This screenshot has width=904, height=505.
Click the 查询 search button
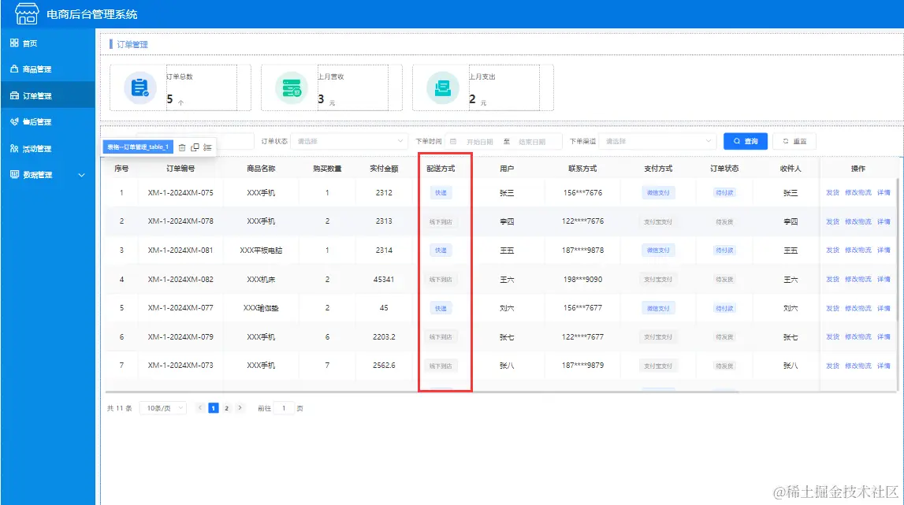tap(744, 141)
